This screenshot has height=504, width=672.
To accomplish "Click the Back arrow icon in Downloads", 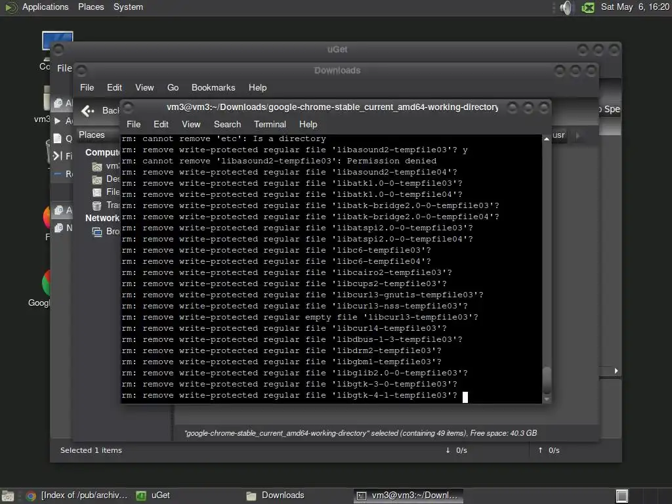I will [x=87, y=111].
